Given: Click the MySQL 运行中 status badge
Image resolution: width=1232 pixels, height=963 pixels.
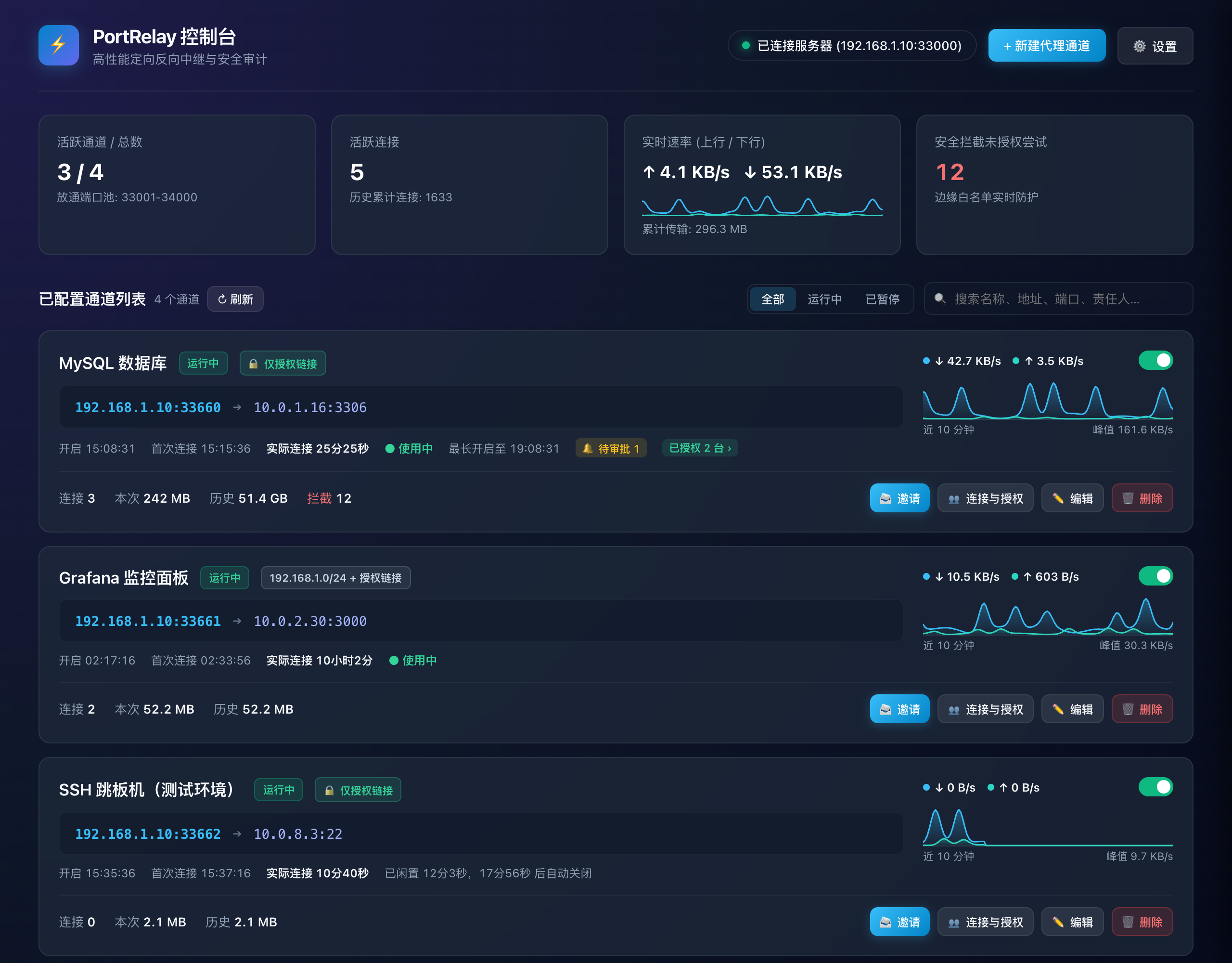Looking at the screenshot, I should [203, 364].
